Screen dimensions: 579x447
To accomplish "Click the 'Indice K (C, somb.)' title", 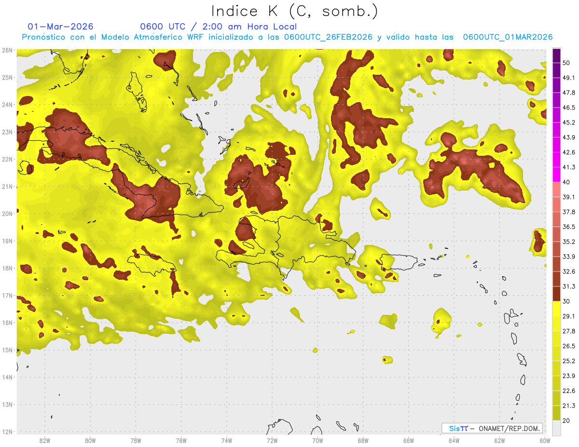I will [295, 11].
